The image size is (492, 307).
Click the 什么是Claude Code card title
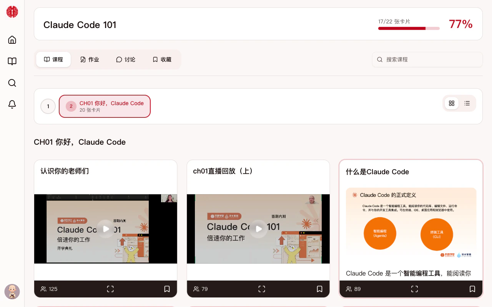(377, 172)
